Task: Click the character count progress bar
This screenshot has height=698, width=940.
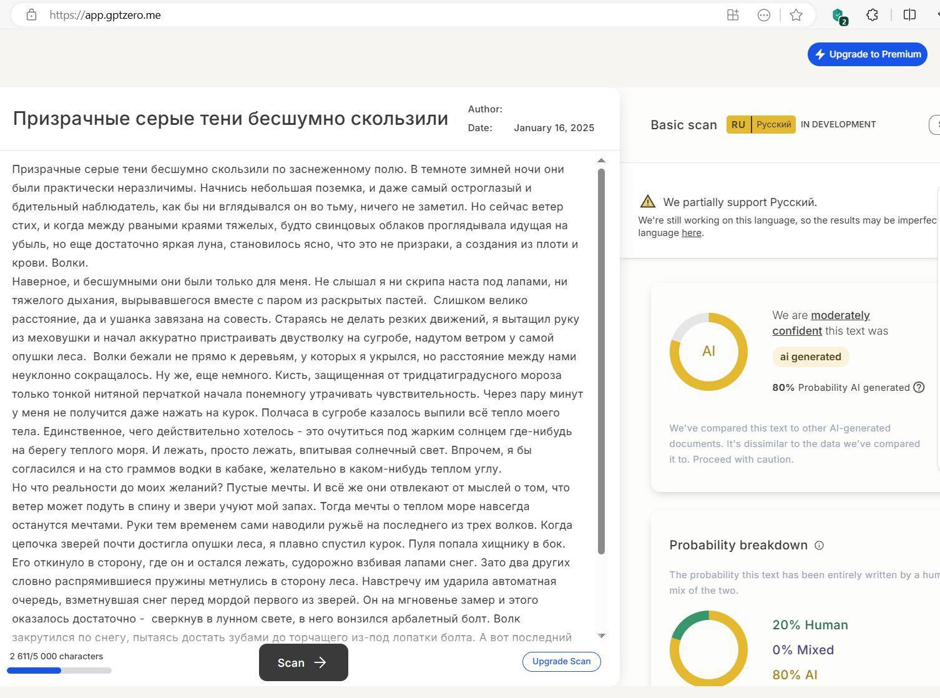Action: pyautogui.click(x=59, y=671)
